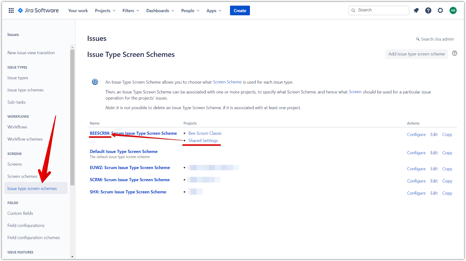466x261 pixels.
Task: Open Issue types in sidebar
Action: pos(18,78)
